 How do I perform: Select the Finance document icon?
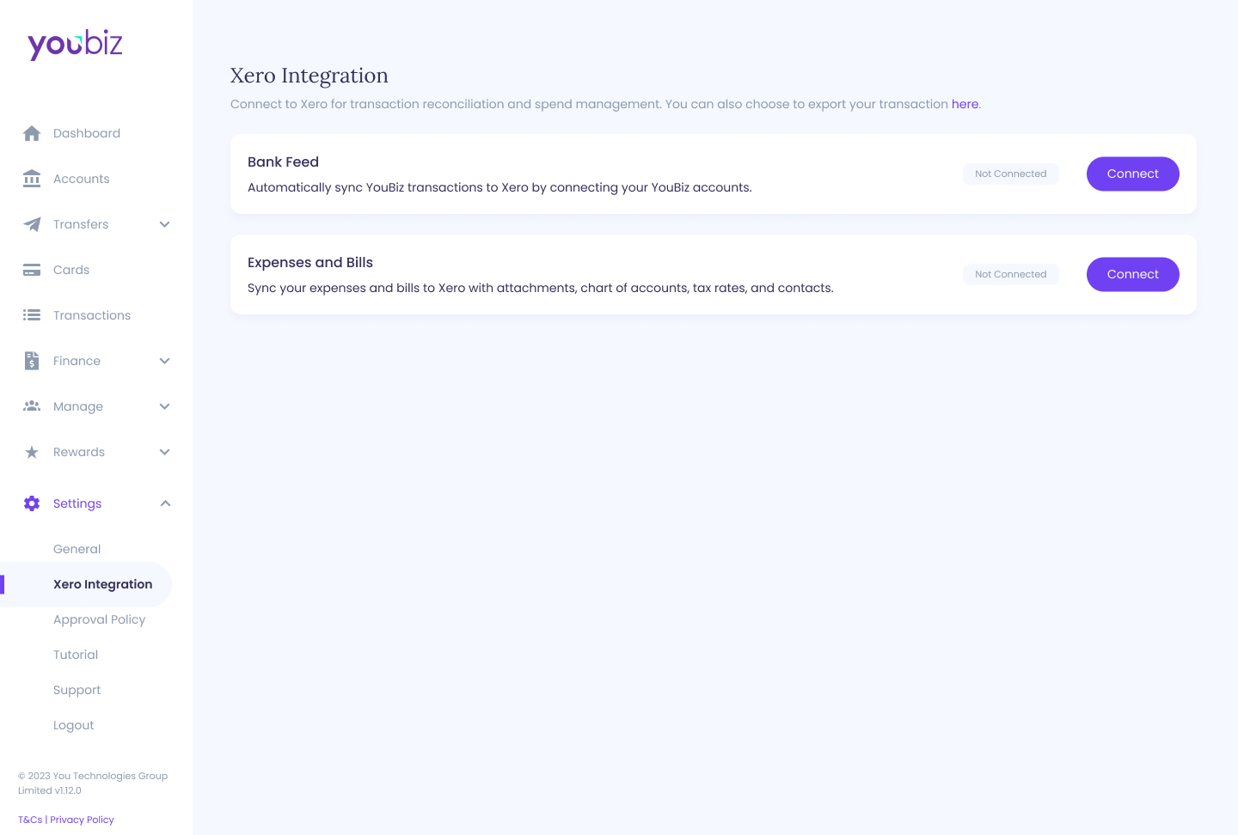[x=32, y=361]
